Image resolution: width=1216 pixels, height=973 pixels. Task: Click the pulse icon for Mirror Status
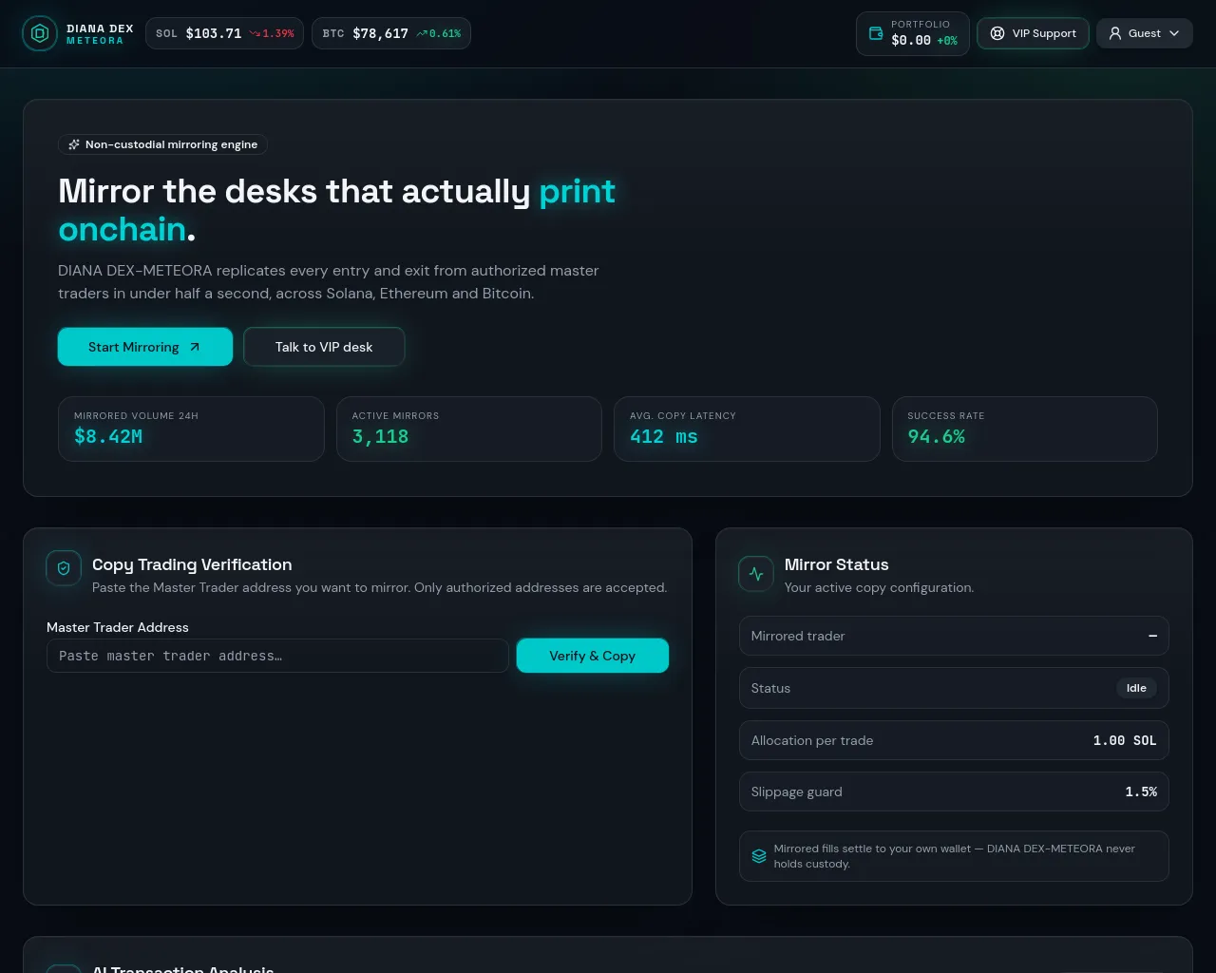click(756, 573)
